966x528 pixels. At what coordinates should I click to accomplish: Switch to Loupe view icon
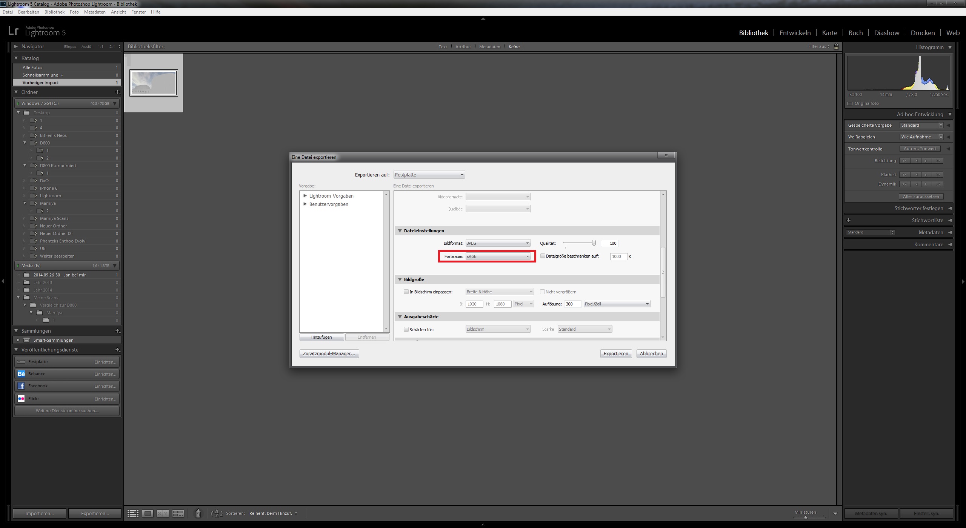148,513
